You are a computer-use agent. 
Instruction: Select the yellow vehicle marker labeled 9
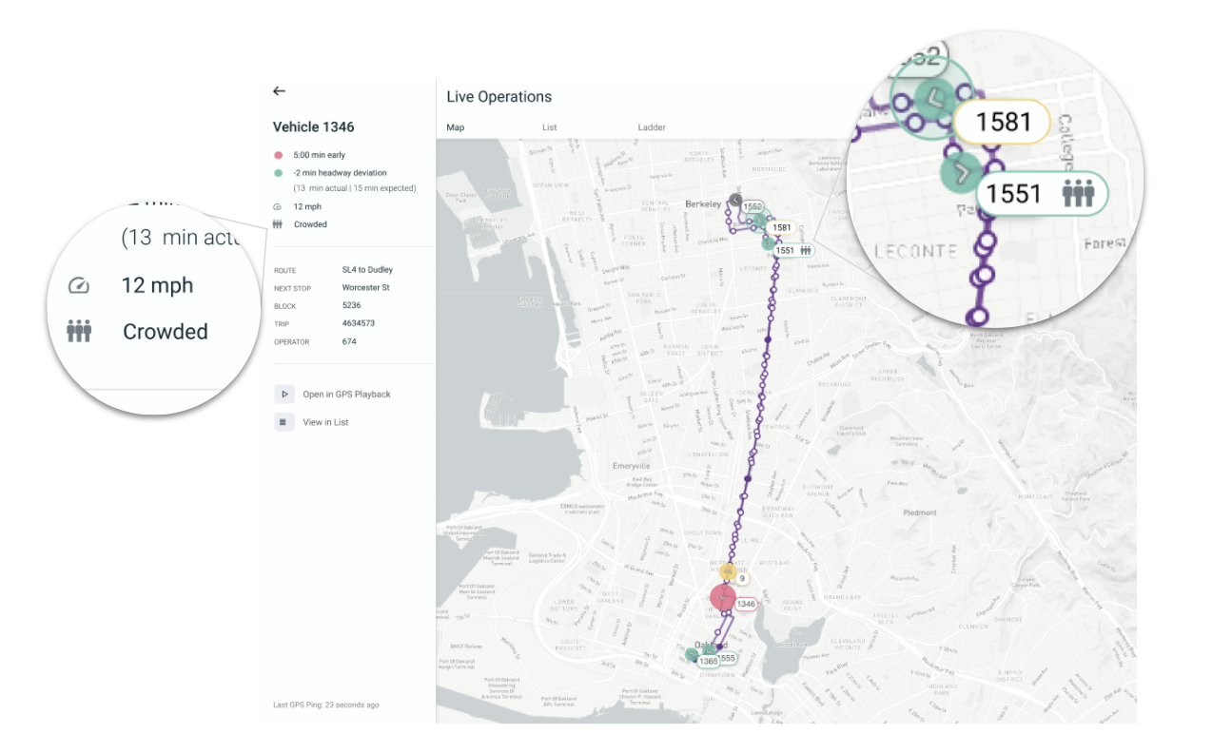click(x=728, y=572)
